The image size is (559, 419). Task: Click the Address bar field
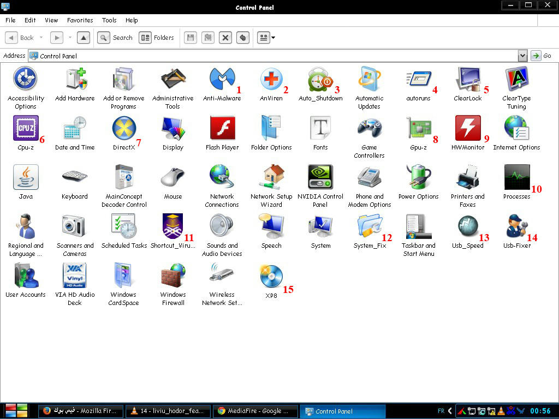pos(273,56)
